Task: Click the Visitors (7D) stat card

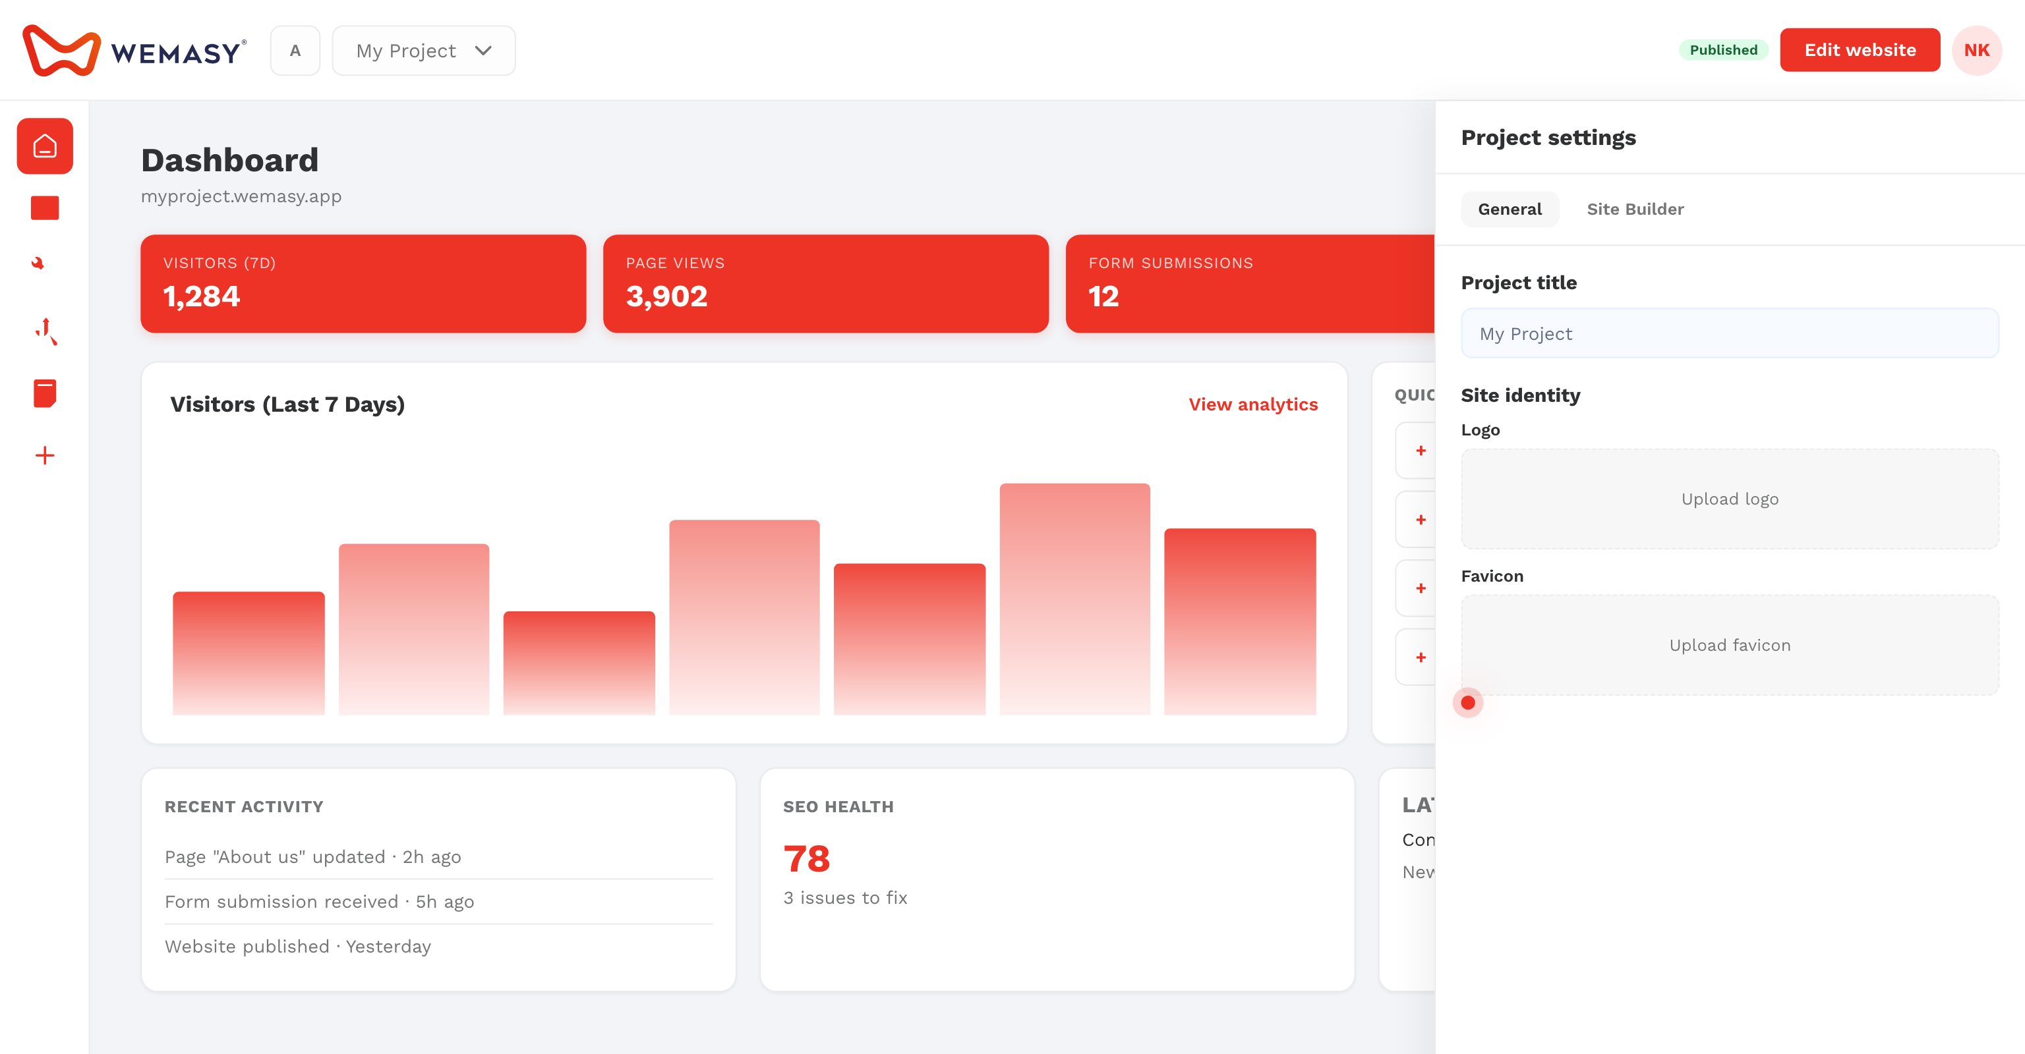Action: point(363,283)
